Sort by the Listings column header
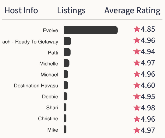Viewport: 165px width, 138px height. point(71,11)
